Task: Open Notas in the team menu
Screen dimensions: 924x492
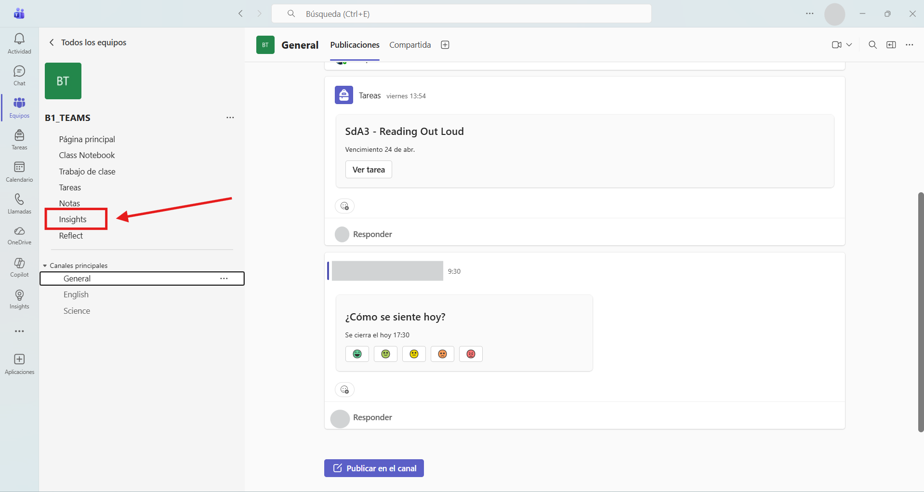Action: coord(69,203)
